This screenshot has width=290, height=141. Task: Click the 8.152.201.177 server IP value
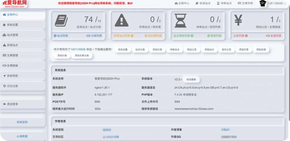103,95
